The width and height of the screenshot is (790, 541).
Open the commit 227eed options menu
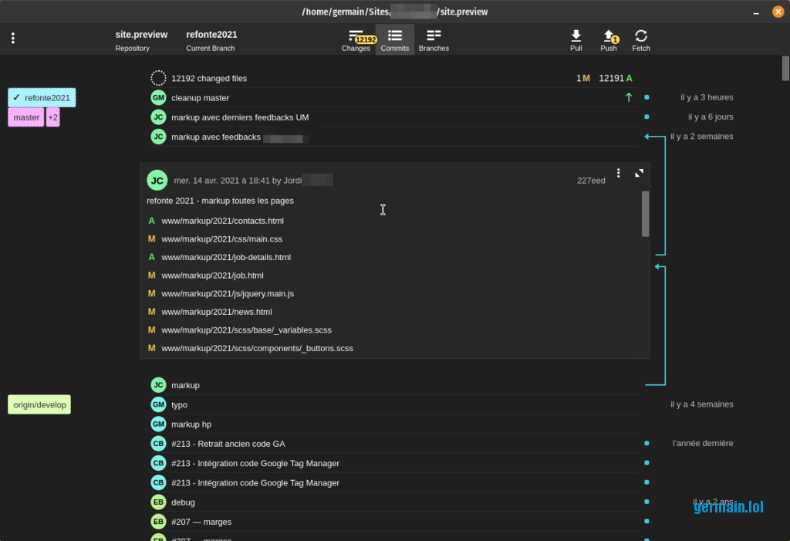tap(618, 174)
